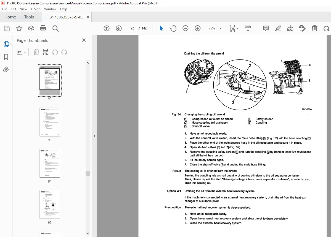331x237 pixels.
Task: Go to previous page arrow
Action: [107, 28]
